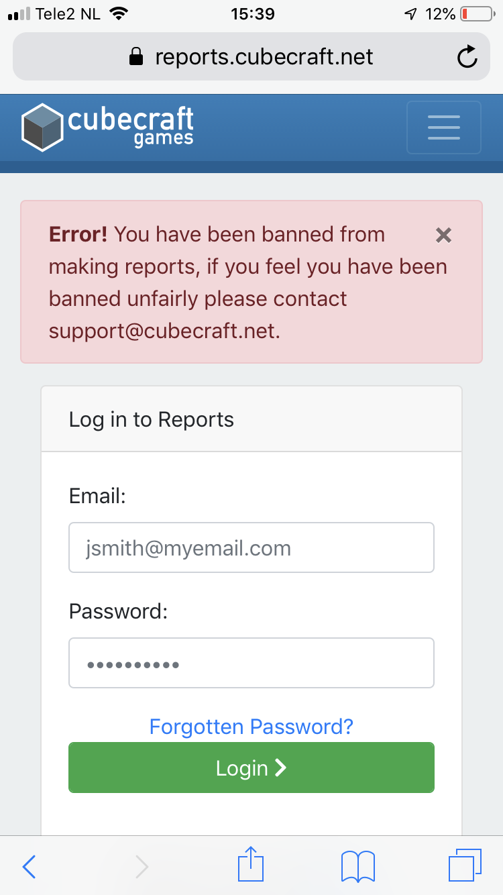Open Safari bookmarks

(x=357, y=866)
